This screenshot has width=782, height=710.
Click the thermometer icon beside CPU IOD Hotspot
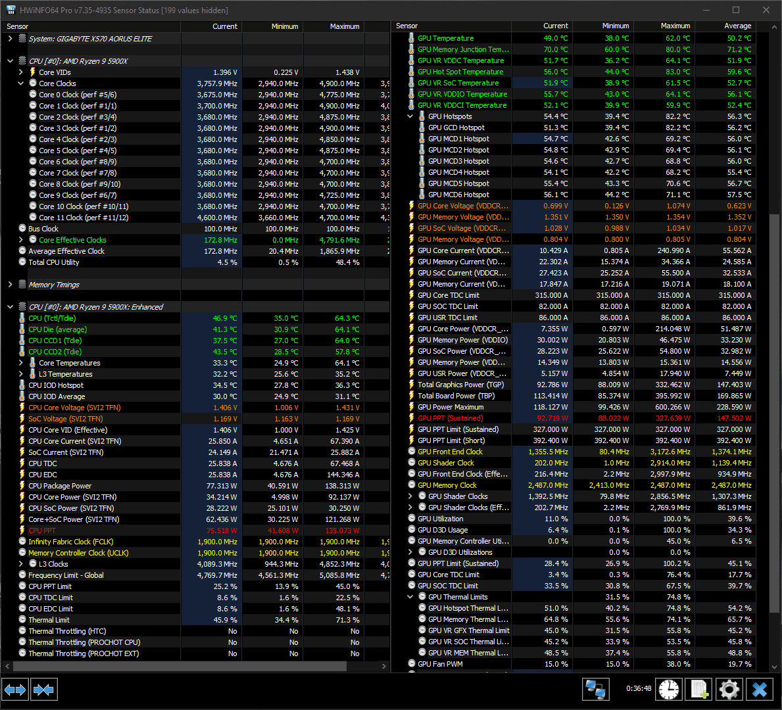click(x=22, y=385)
